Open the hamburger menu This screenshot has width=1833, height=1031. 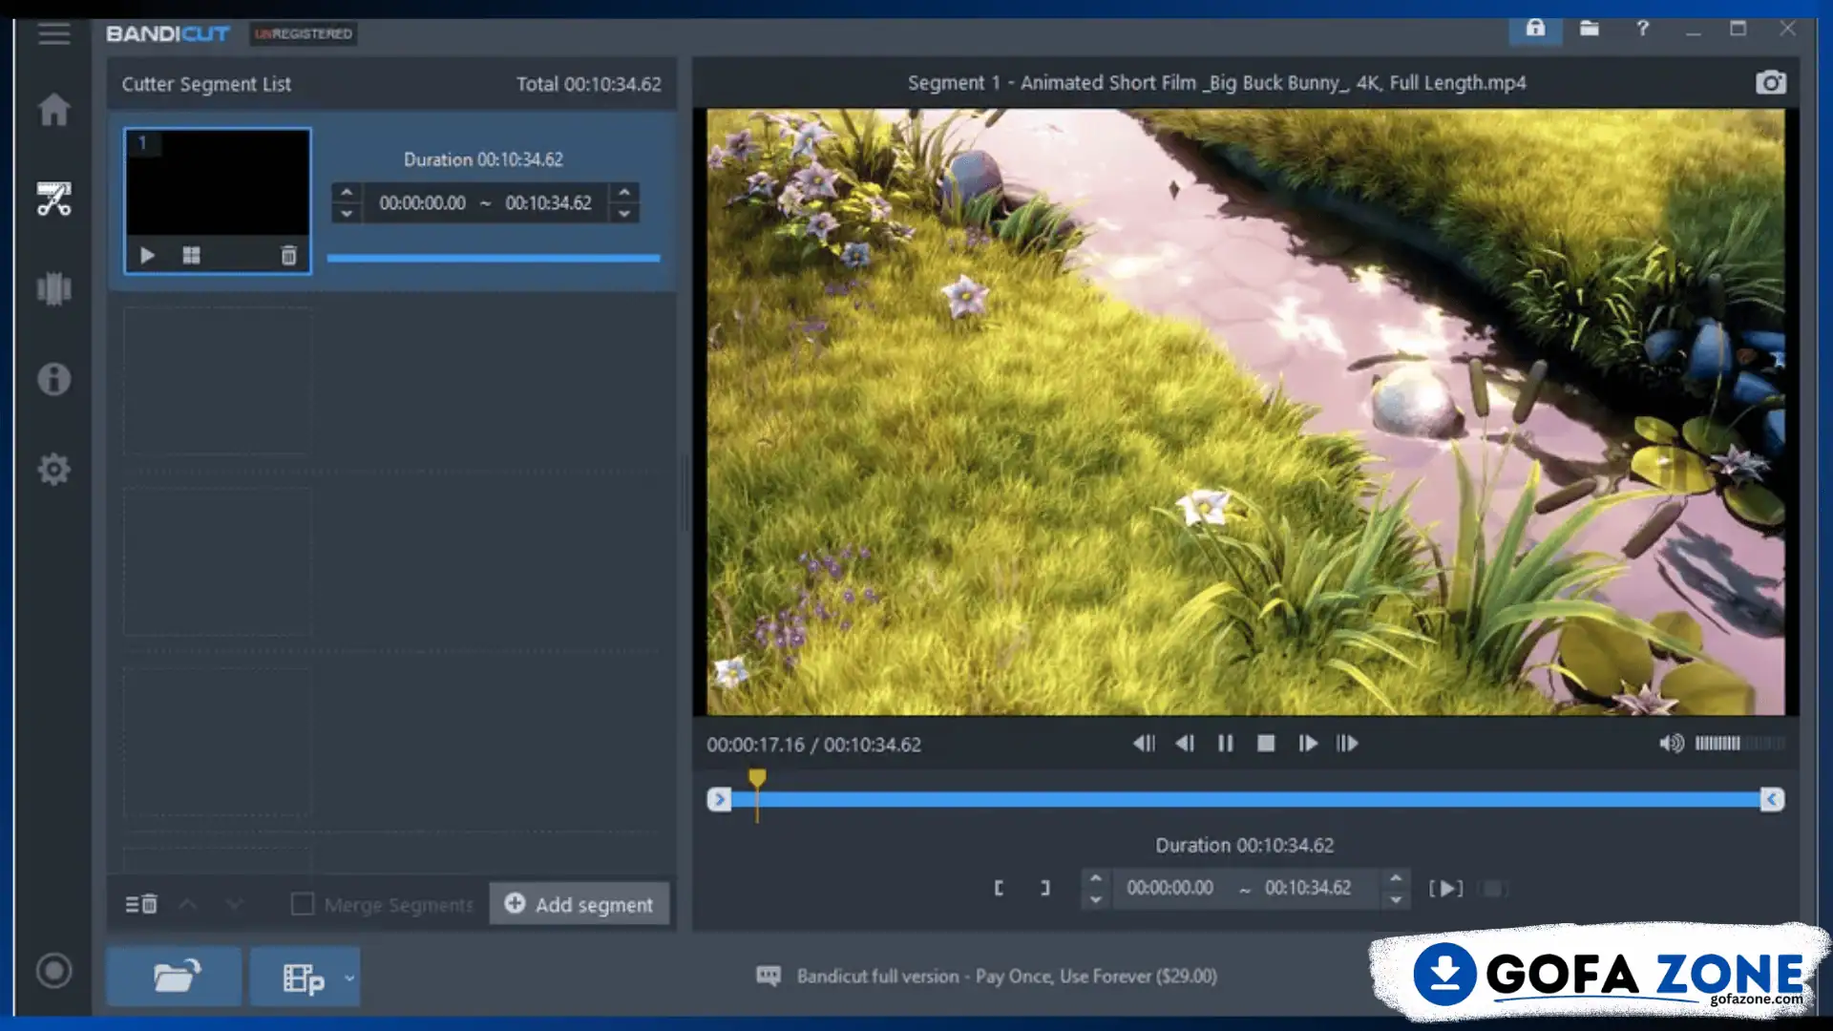click(53, 34)
